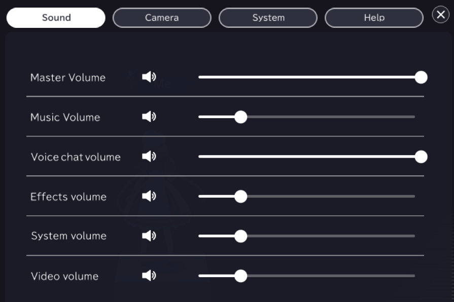The width and height of the screenshot is (454, 302).
Task: Click middle of the Effects volume track
Action: coord(307,197)
